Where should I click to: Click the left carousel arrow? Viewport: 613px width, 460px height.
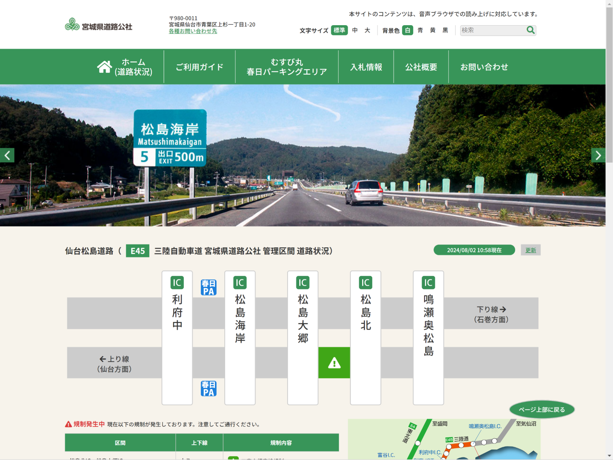point(7,155)
